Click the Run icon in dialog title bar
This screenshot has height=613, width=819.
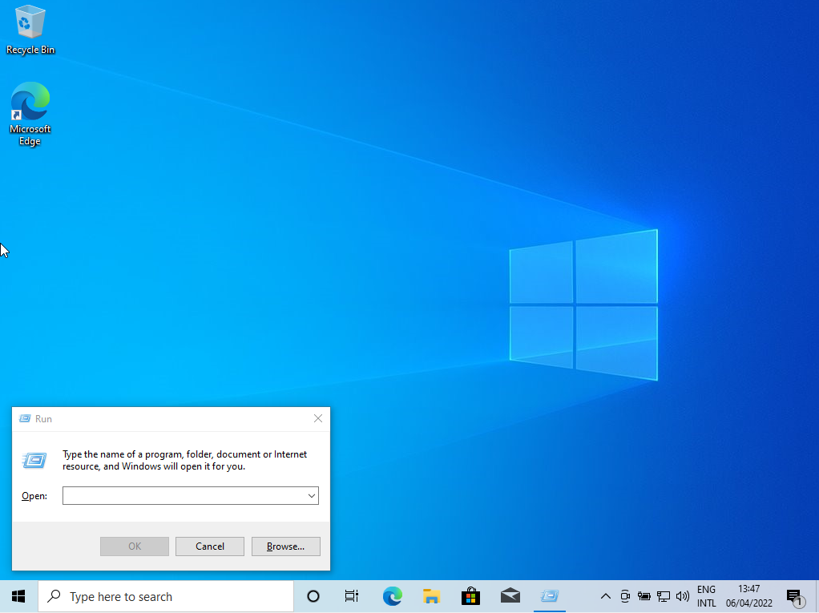pyautogui.click(x=25, y=419)
